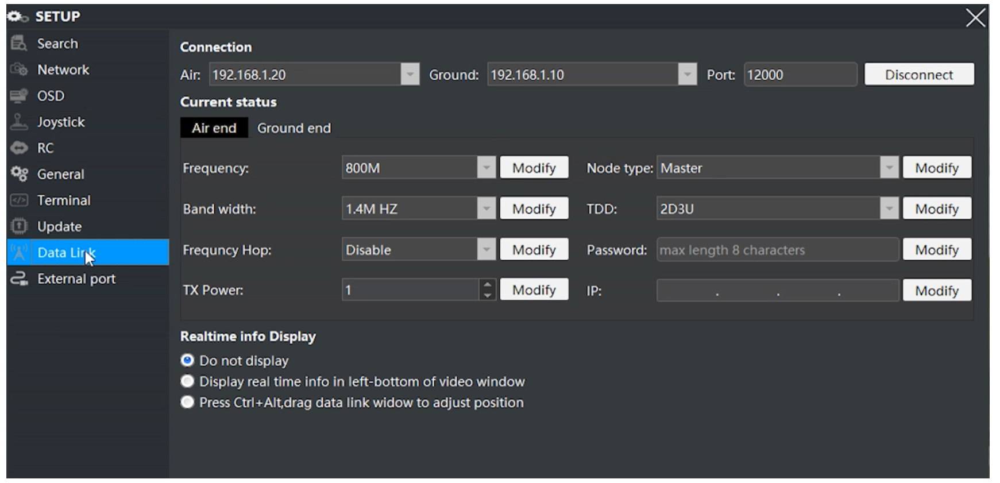Open the Node type Master dropdown

pyautogui.click(x=889, y=168)
